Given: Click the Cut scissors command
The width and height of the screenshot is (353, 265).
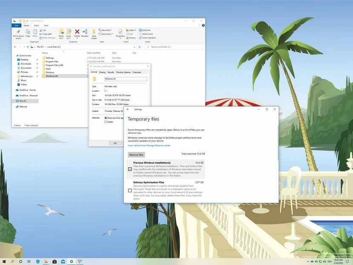Looking at the screenshot, I should (43, 30).
